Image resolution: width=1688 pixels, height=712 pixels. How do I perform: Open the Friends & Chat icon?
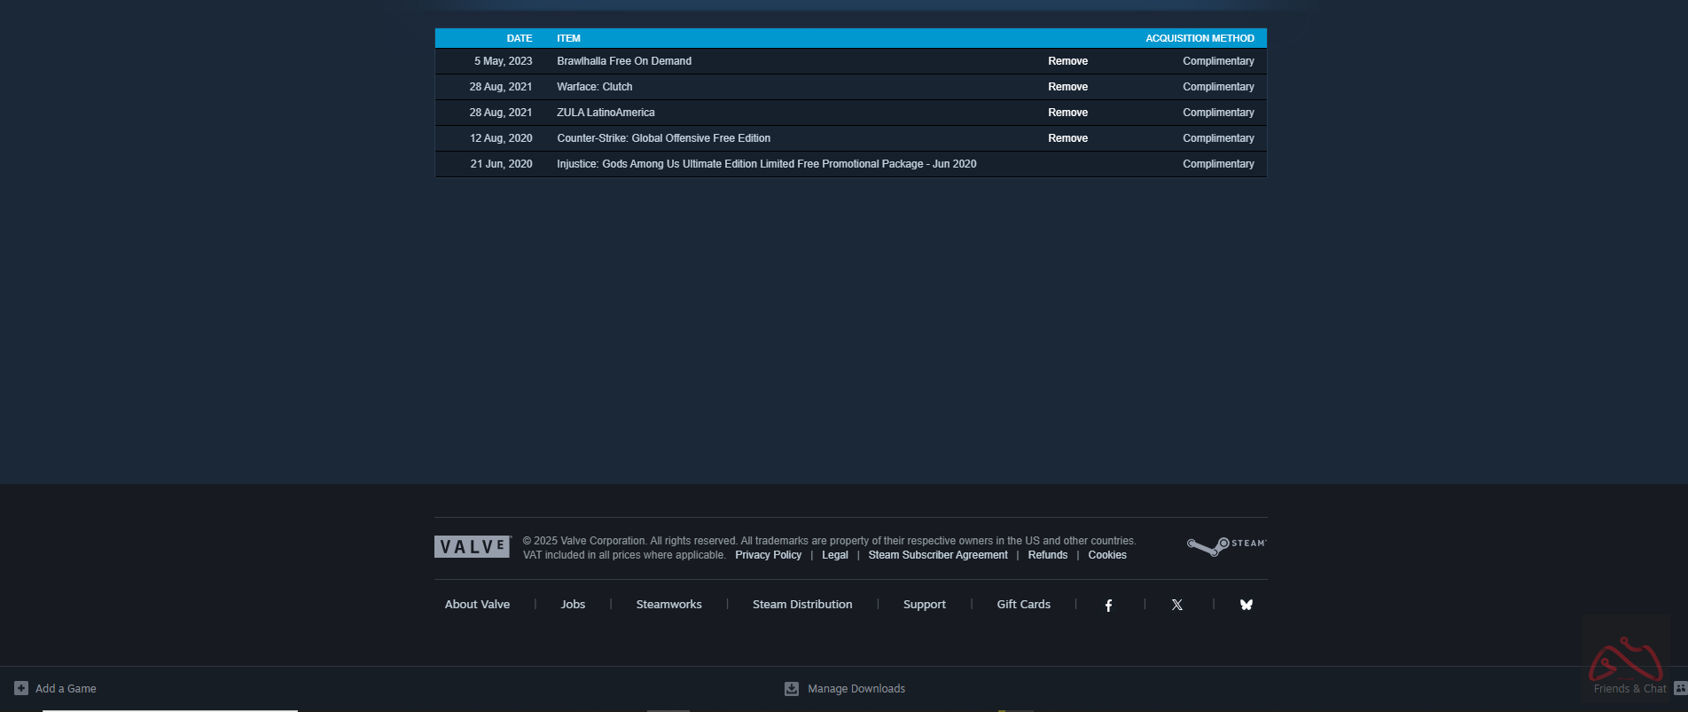coord(1679,688)
